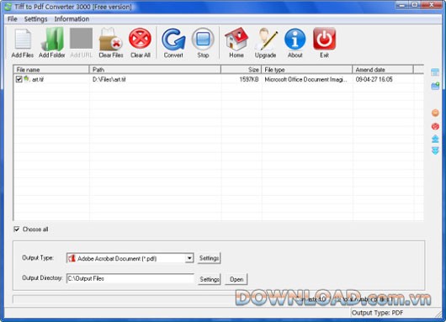Open the Home house icon

tap(236, 39)
